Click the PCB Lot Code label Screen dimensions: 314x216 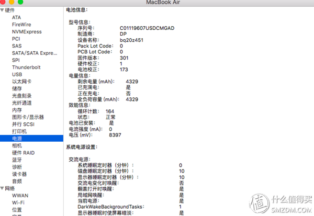pos(95,52)
